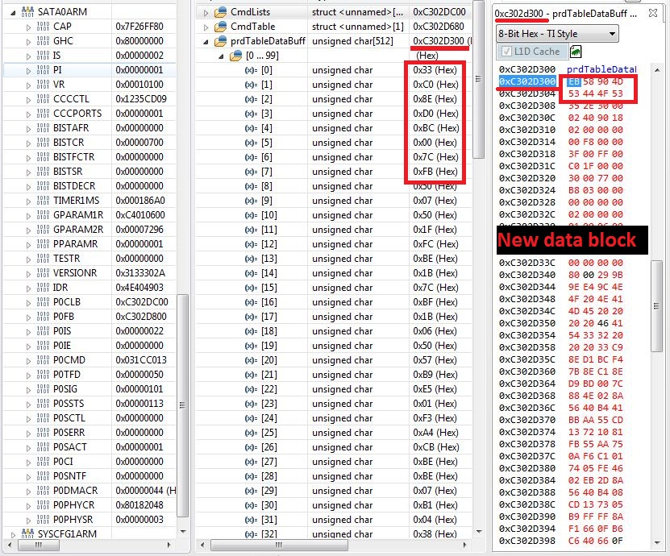The height and width of the screenshot is (556, 670).
Task: Click the P0TFD register icon
Action: coord(43,375)
